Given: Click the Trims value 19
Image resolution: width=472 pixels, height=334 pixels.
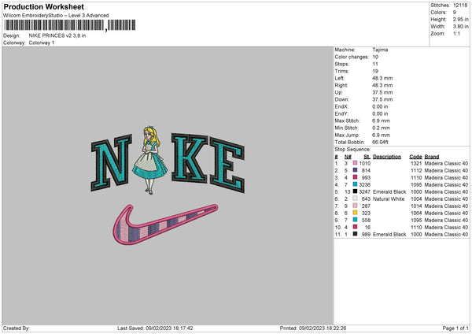Looking at the screenshot, I should point(375,71).
